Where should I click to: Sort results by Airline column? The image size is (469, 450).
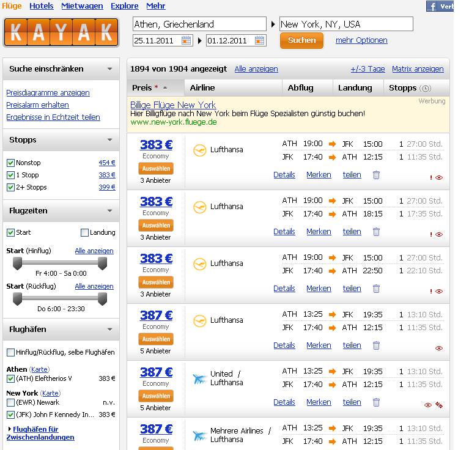202,88
